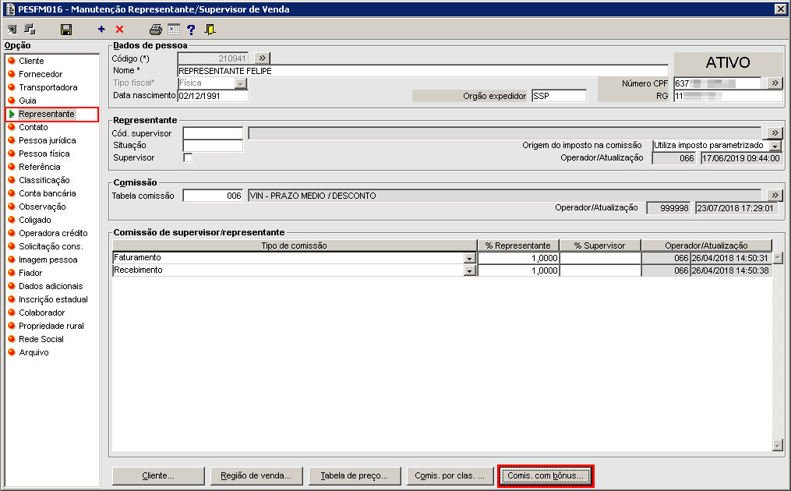791x491 pixels.
Task: Select Fiador option in sidebar
Action: point(30,273)
